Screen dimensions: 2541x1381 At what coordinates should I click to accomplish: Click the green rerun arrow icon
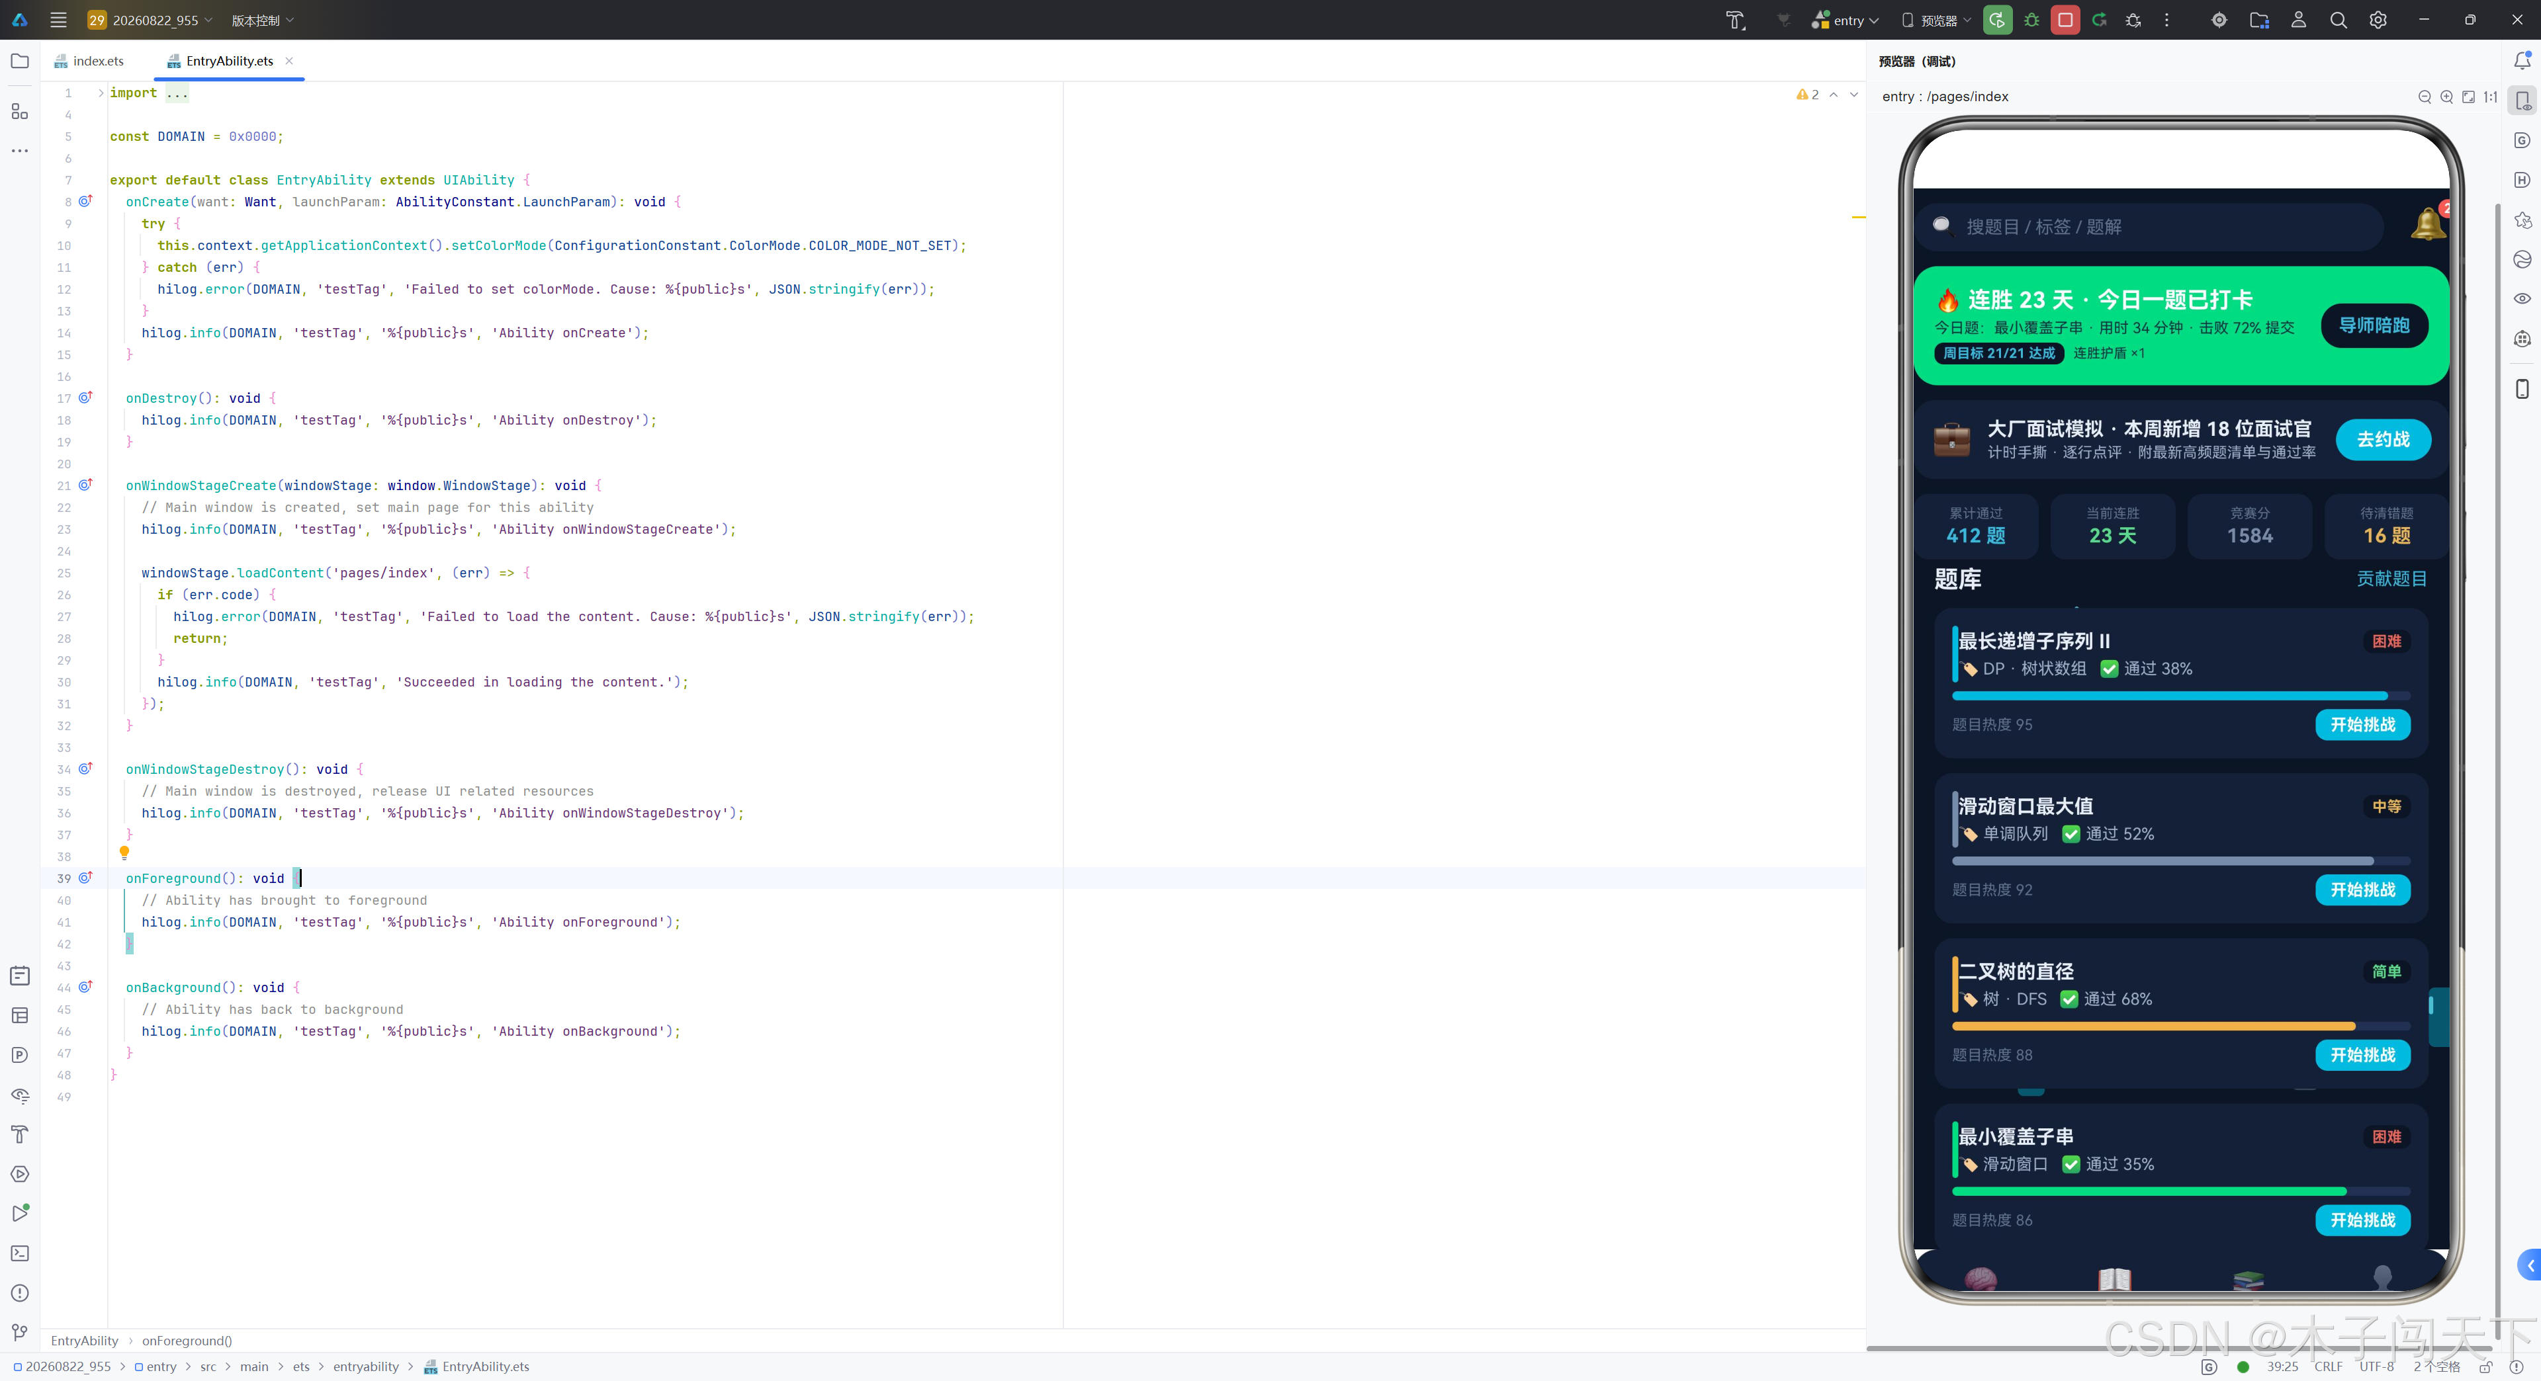2099,20
